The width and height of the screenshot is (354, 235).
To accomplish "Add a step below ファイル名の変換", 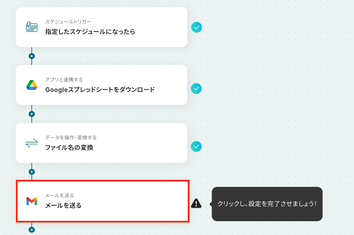I will [x=32, y=172].
